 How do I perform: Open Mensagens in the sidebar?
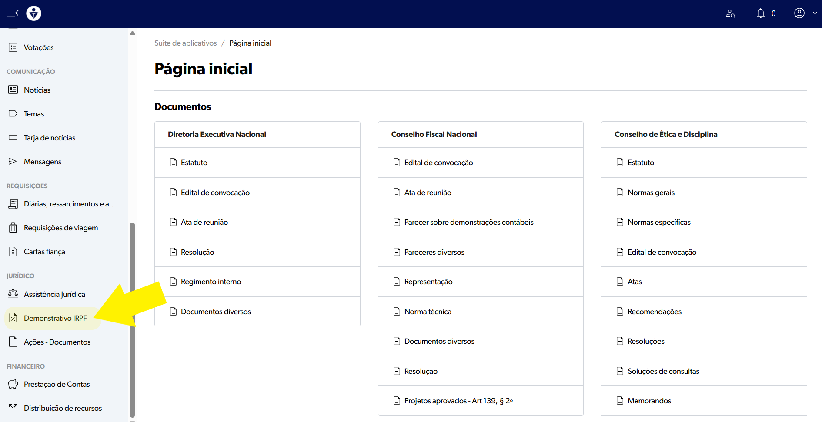[x=43, y=162]
